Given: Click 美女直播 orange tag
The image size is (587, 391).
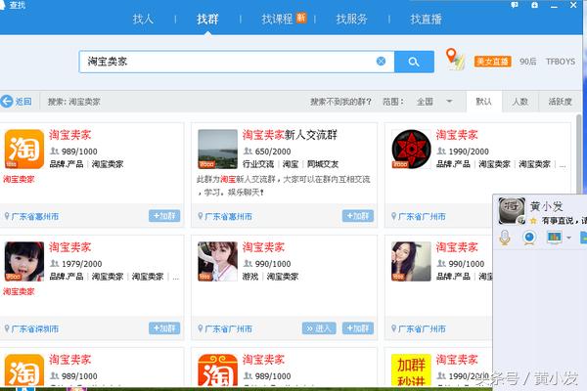Looking at the screenshot, I should coord(493,62).
